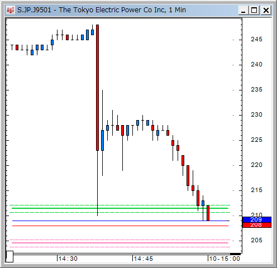Click the 240 price axis label
277x268 pixels.
256,65
